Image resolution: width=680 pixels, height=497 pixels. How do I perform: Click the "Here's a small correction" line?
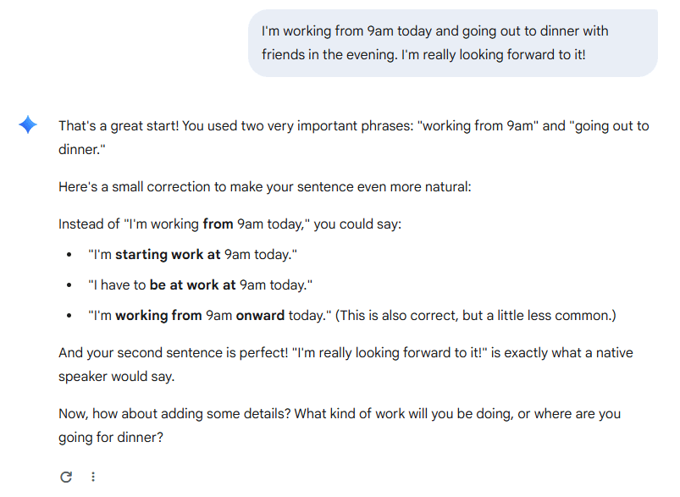264,187
